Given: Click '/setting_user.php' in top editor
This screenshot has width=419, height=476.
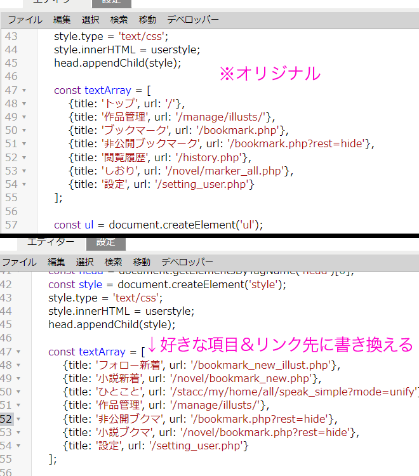Looking at the screenshot, I should (x=203, y=185).
